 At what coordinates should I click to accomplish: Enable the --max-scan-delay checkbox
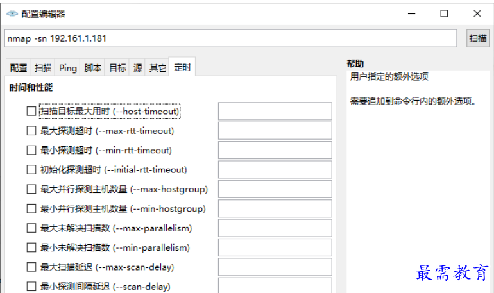click(31, 267)
